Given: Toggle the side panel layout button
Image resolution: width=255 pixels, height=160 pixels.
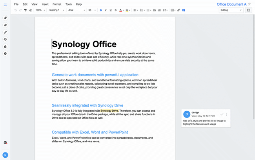Looking at the screenshot, I should 248,10.
